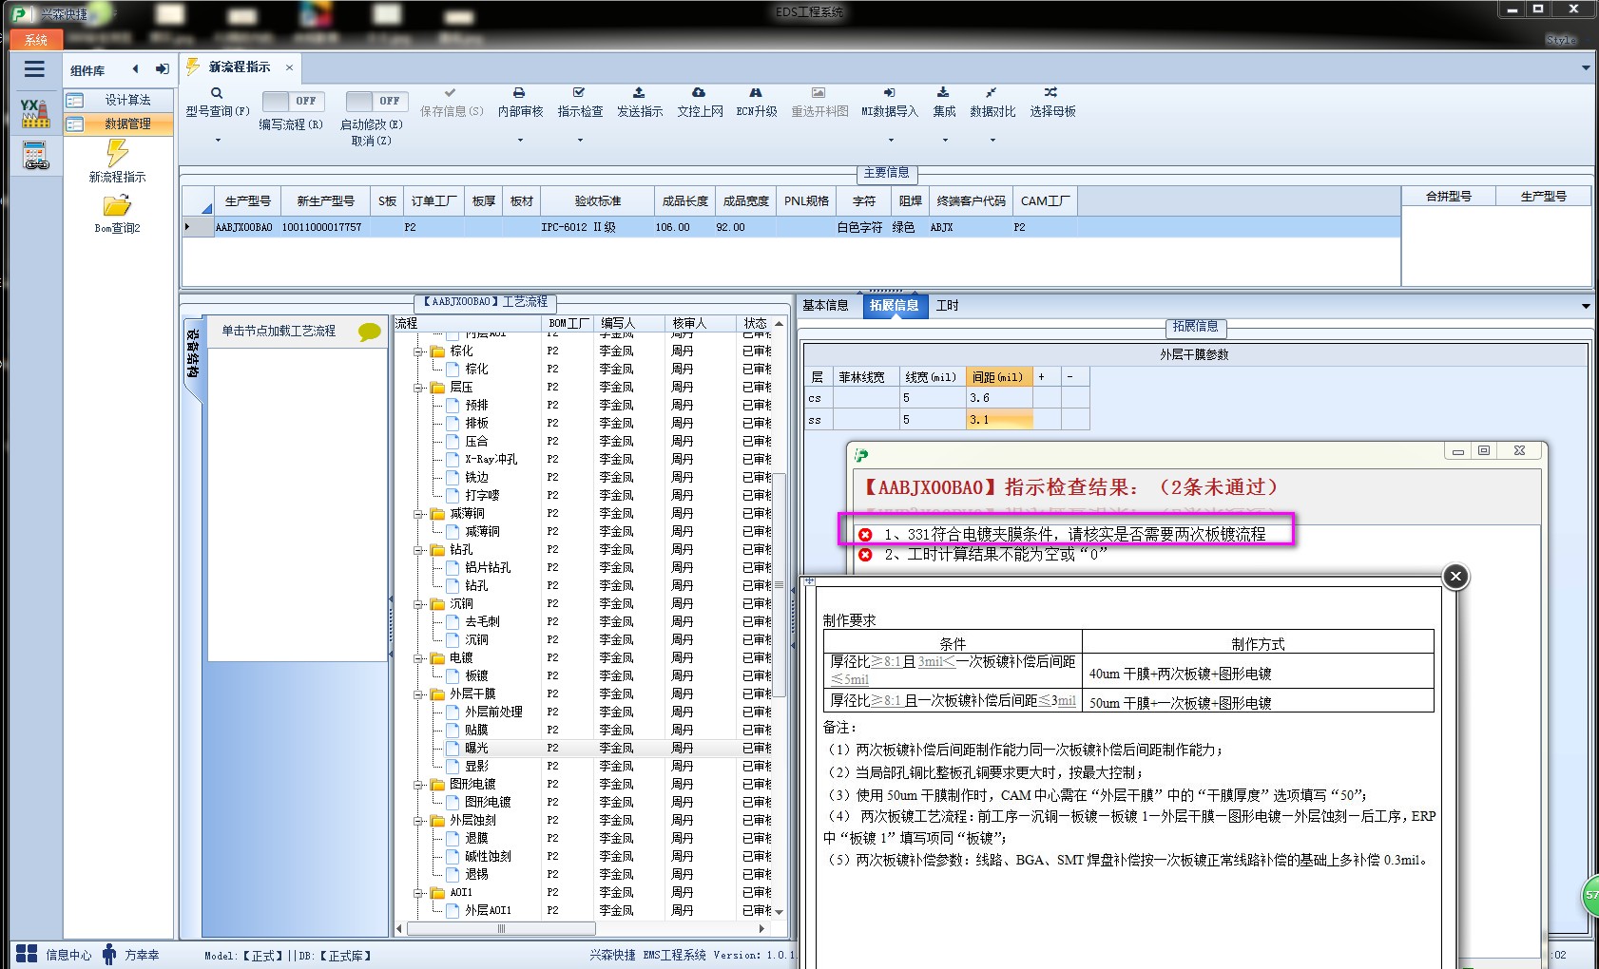Switch to 拓展信息 tab
Viewport: 1599px width, 969px height.
coord(894,305)
